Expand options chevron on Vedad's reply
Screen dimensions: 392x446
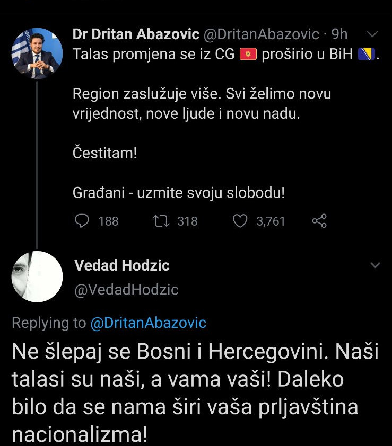click(x=375, y=265)
